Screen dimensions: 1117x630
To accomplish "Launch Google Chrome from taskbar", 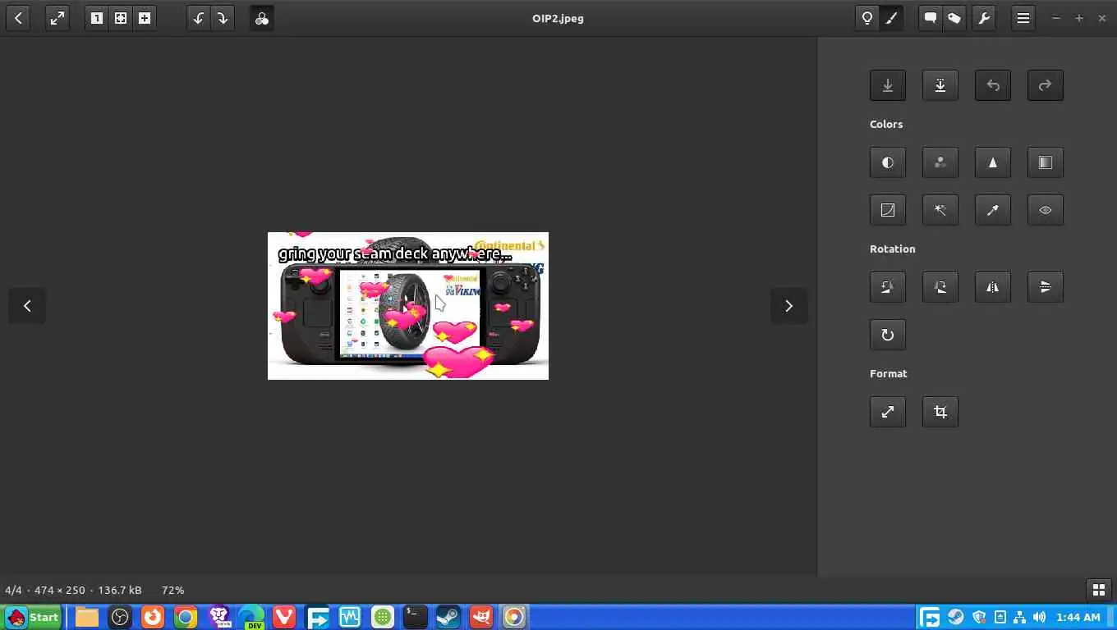I will tap(186, 617).
